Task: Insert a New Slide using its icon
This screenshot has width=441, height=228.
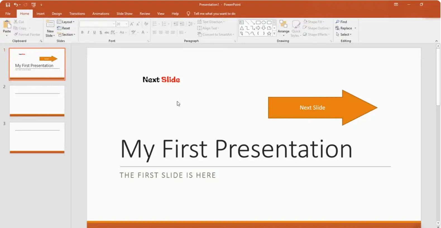Action: coord(50,24)
